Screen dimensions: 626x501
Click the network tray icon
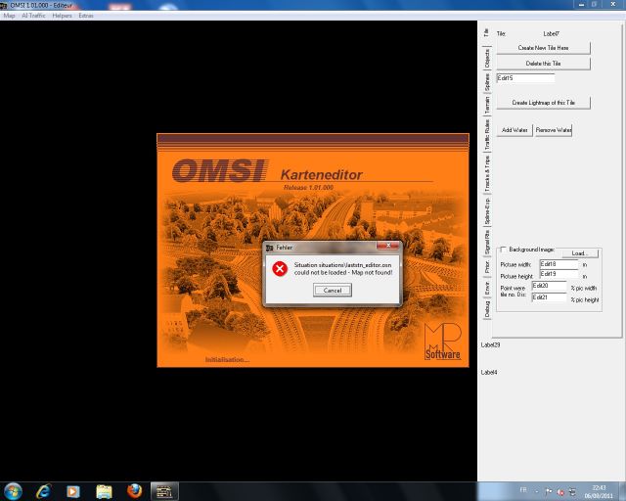pyautogui.click(x=572, y=492)
